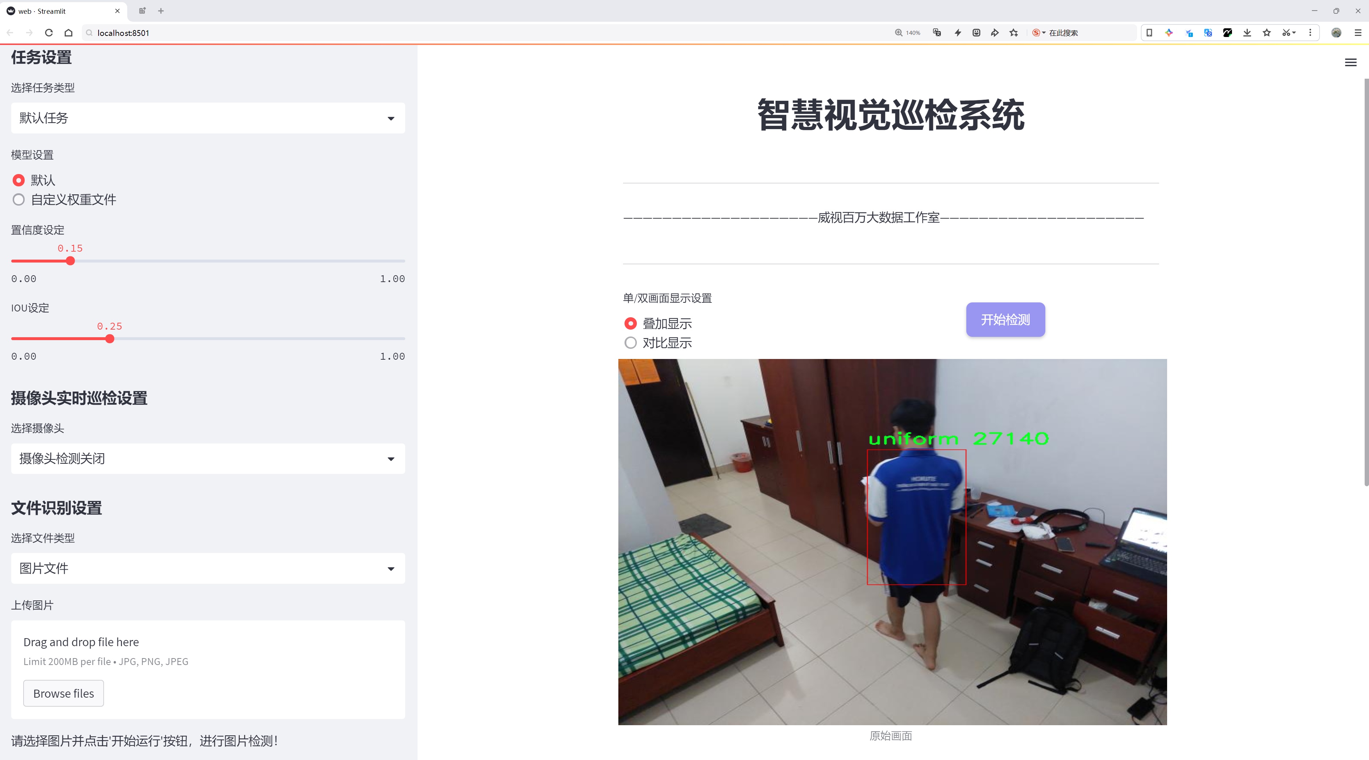Click the blue translate extension icon
Screen dimensions: 1369x760
point(1208,33)
